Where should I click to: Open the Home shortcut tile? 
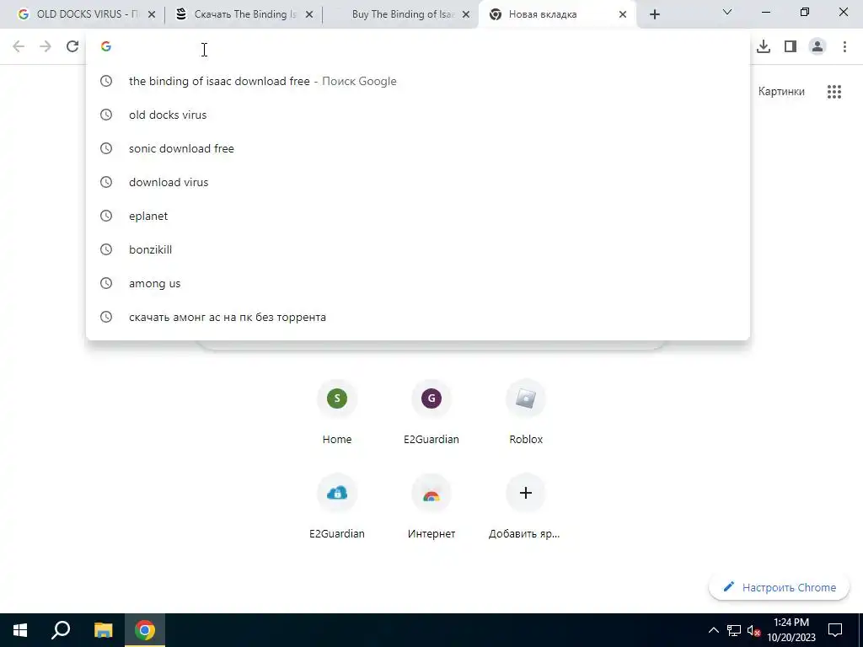(x=337, y=411)
